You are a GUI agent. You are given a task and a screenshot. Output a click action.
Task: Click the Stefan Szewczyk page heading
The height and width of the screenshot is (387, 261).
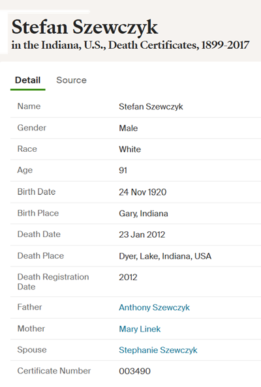click(x=85, y=27)
